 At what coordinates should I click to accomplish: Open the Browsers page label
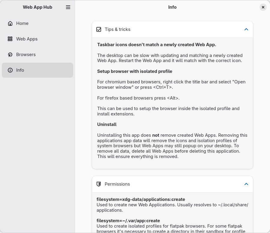pyautogui.click(x=26, y=55)
